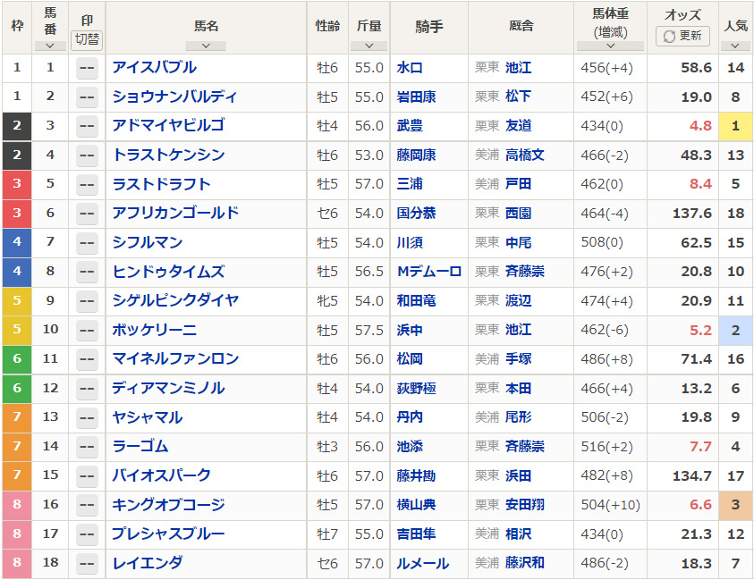
Task: Set the mark for アフリカンゴールド row
Action: tap(87, 214)
